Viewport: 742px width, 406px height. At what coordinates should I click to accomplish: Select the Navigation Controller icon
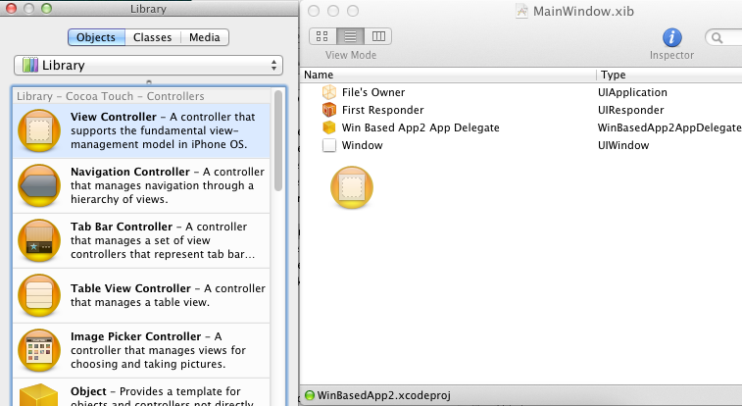39,185
